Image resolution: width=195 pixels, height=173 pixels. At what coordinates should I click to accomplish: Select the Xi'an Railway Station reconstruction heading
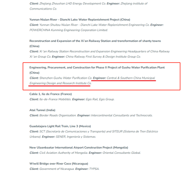coord(95,44)
